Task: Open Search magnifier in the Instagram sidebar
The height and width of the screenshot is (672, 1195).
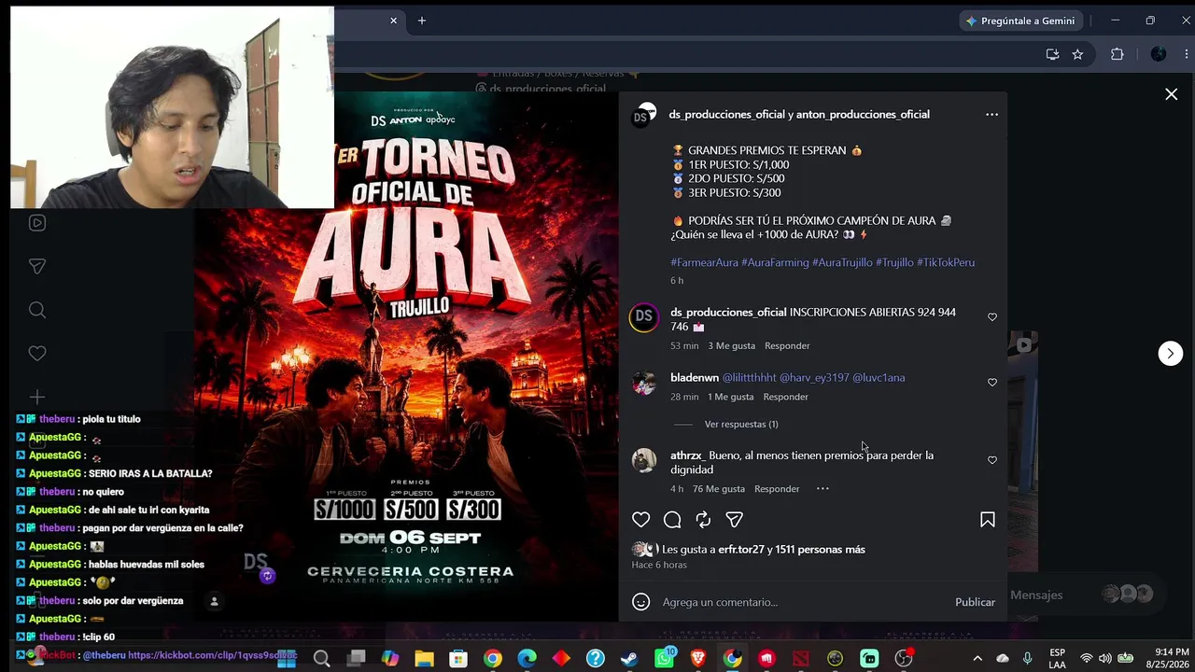Action: click(37, 310)
